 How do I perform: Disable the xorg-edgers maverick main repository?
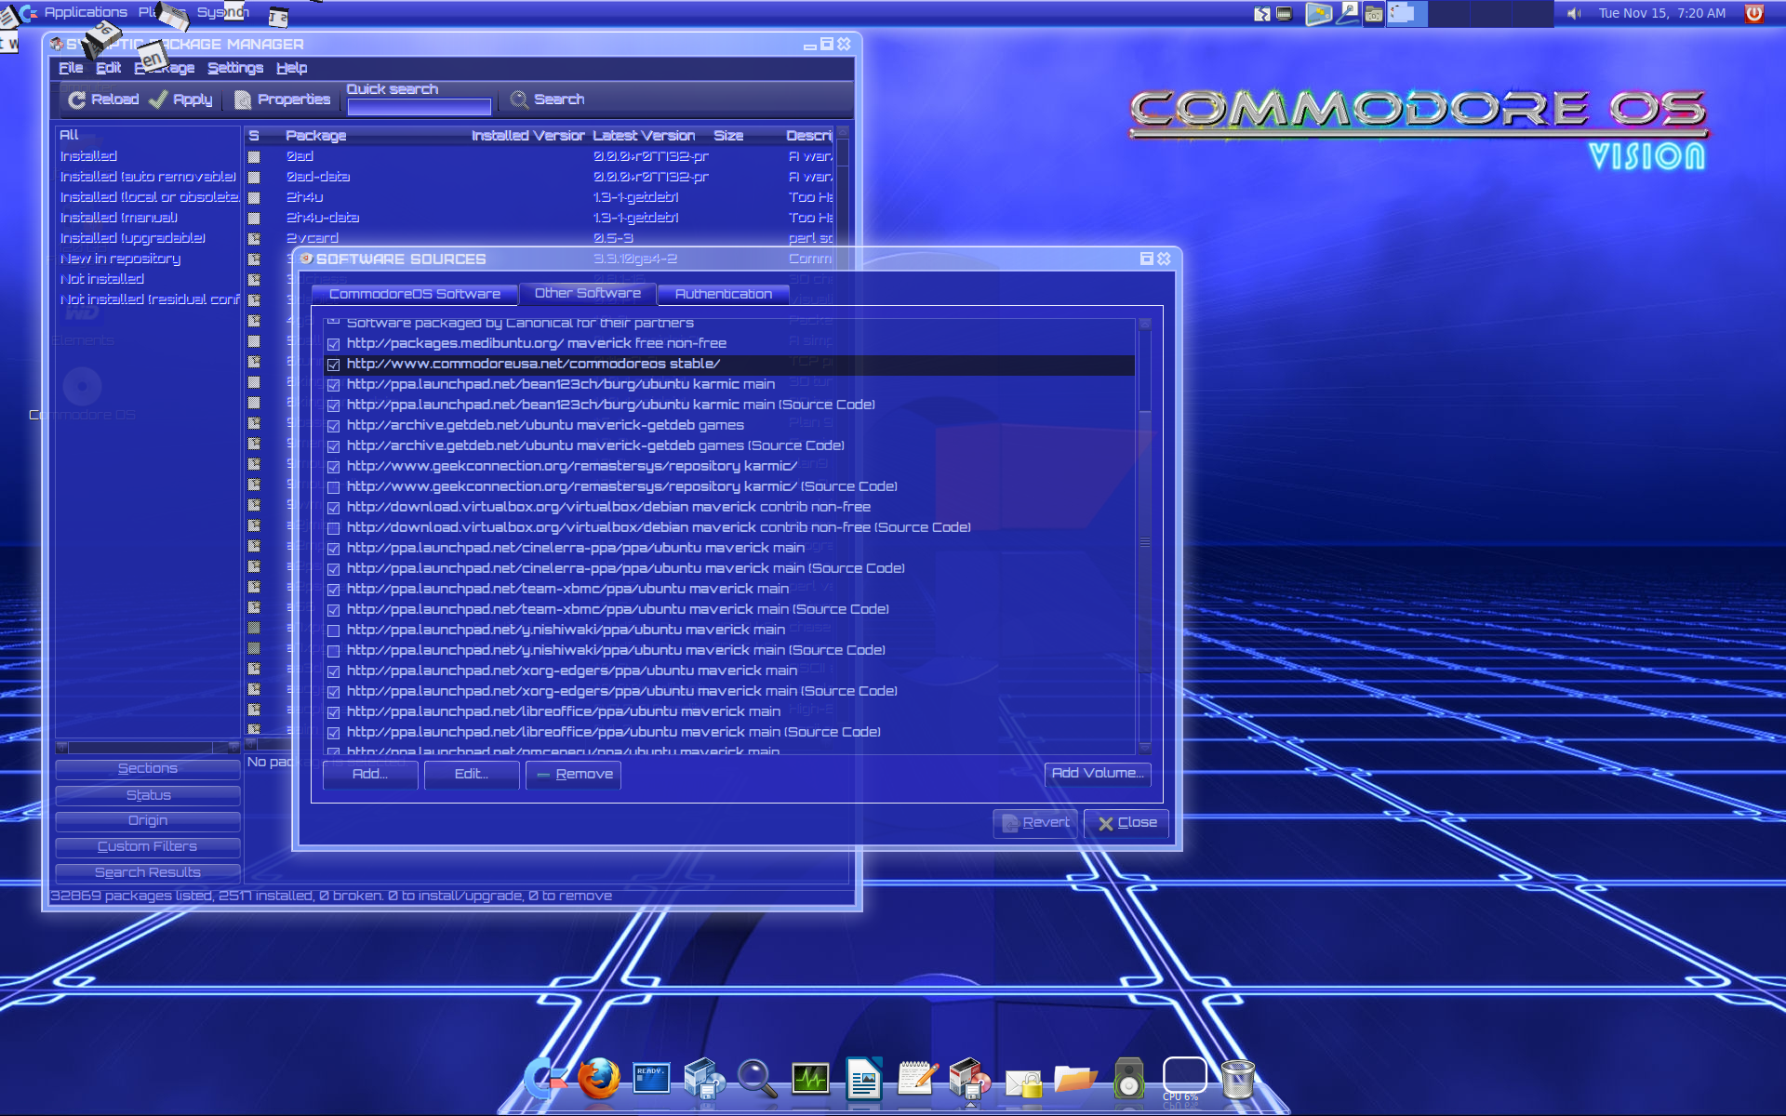[x=334, y=671]
